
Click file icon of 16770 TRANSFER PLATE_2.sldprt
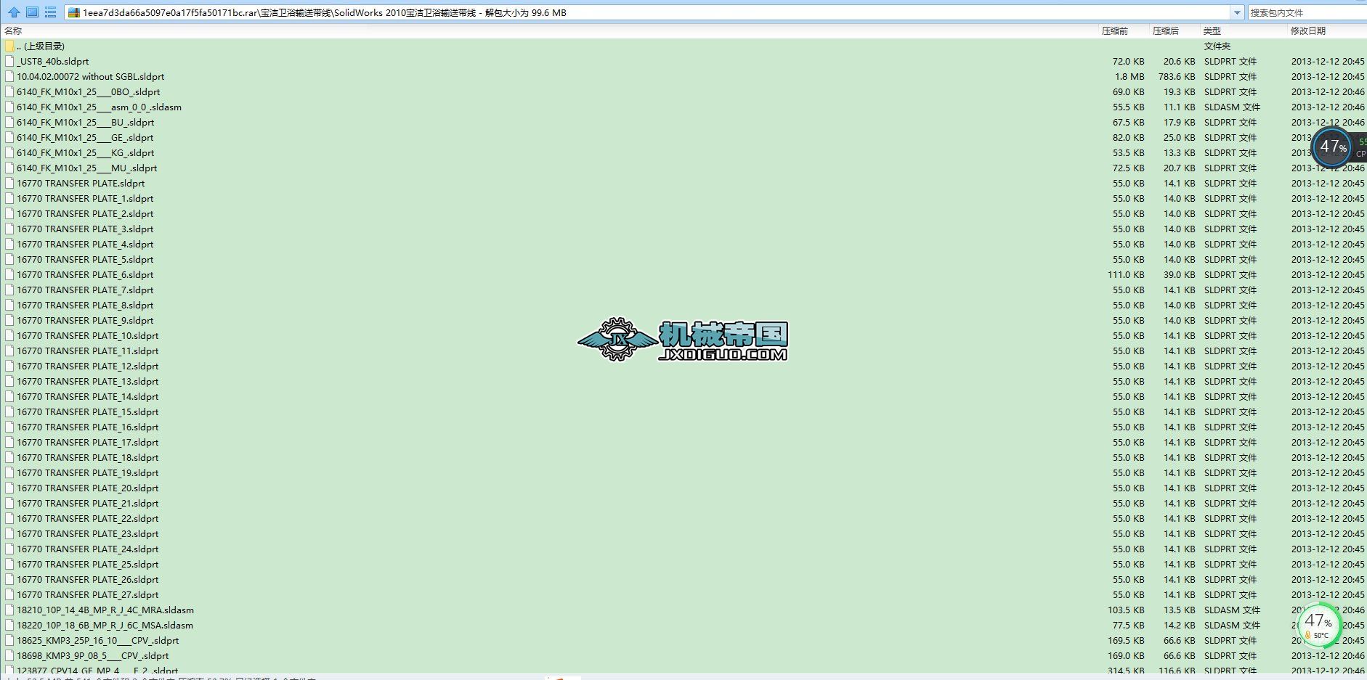[9, 213]
